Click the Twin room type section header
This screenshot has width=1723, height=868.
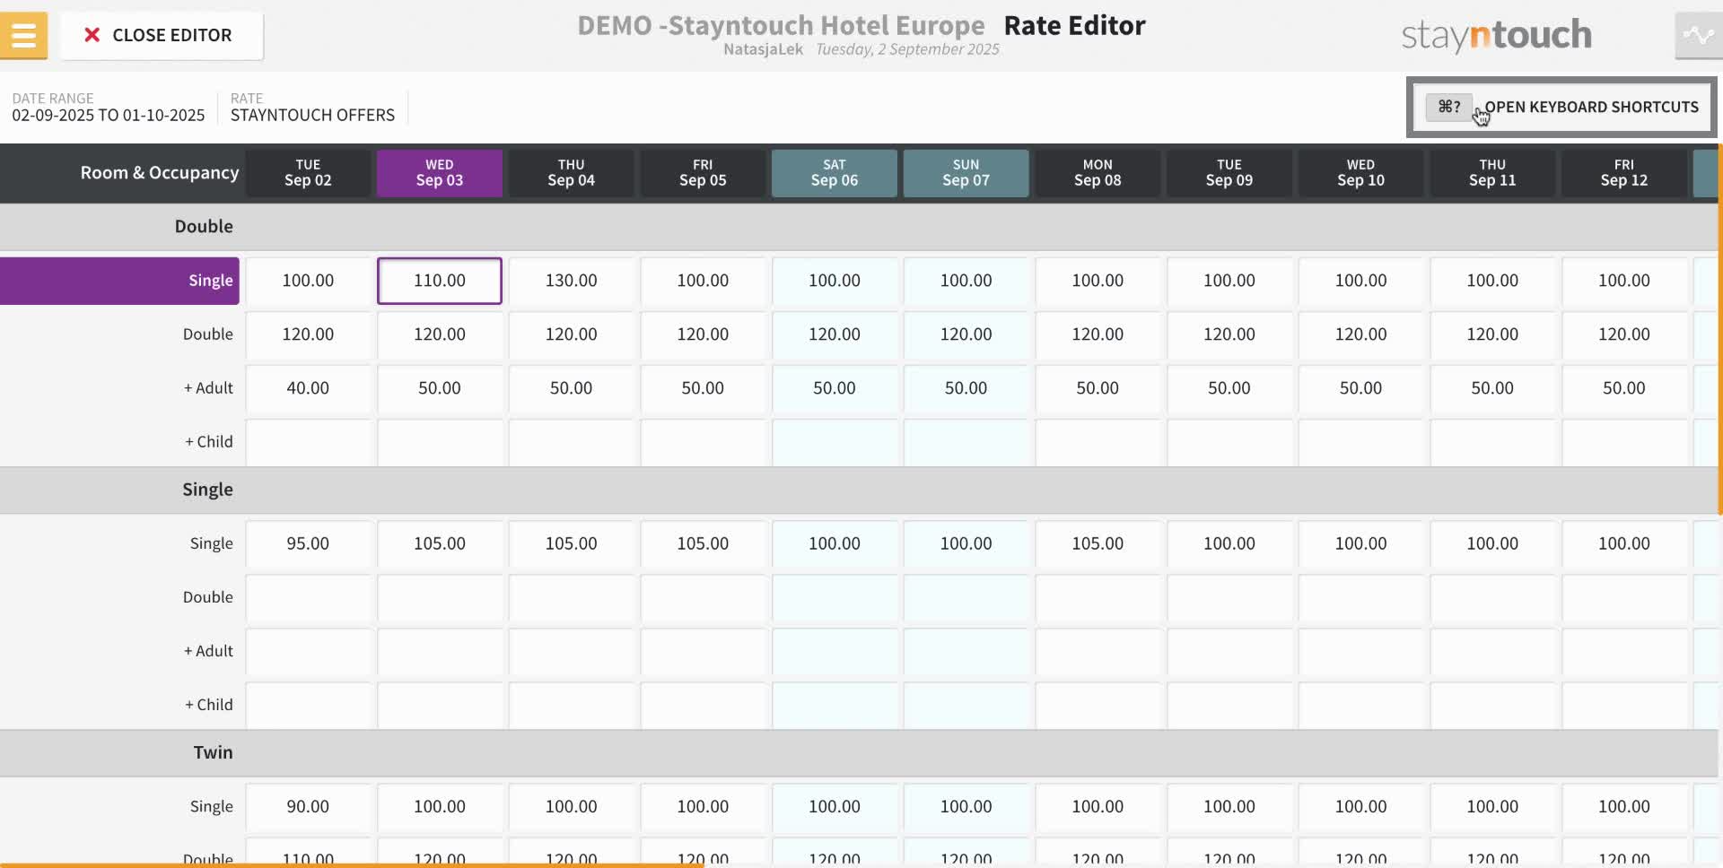point(859,752)
